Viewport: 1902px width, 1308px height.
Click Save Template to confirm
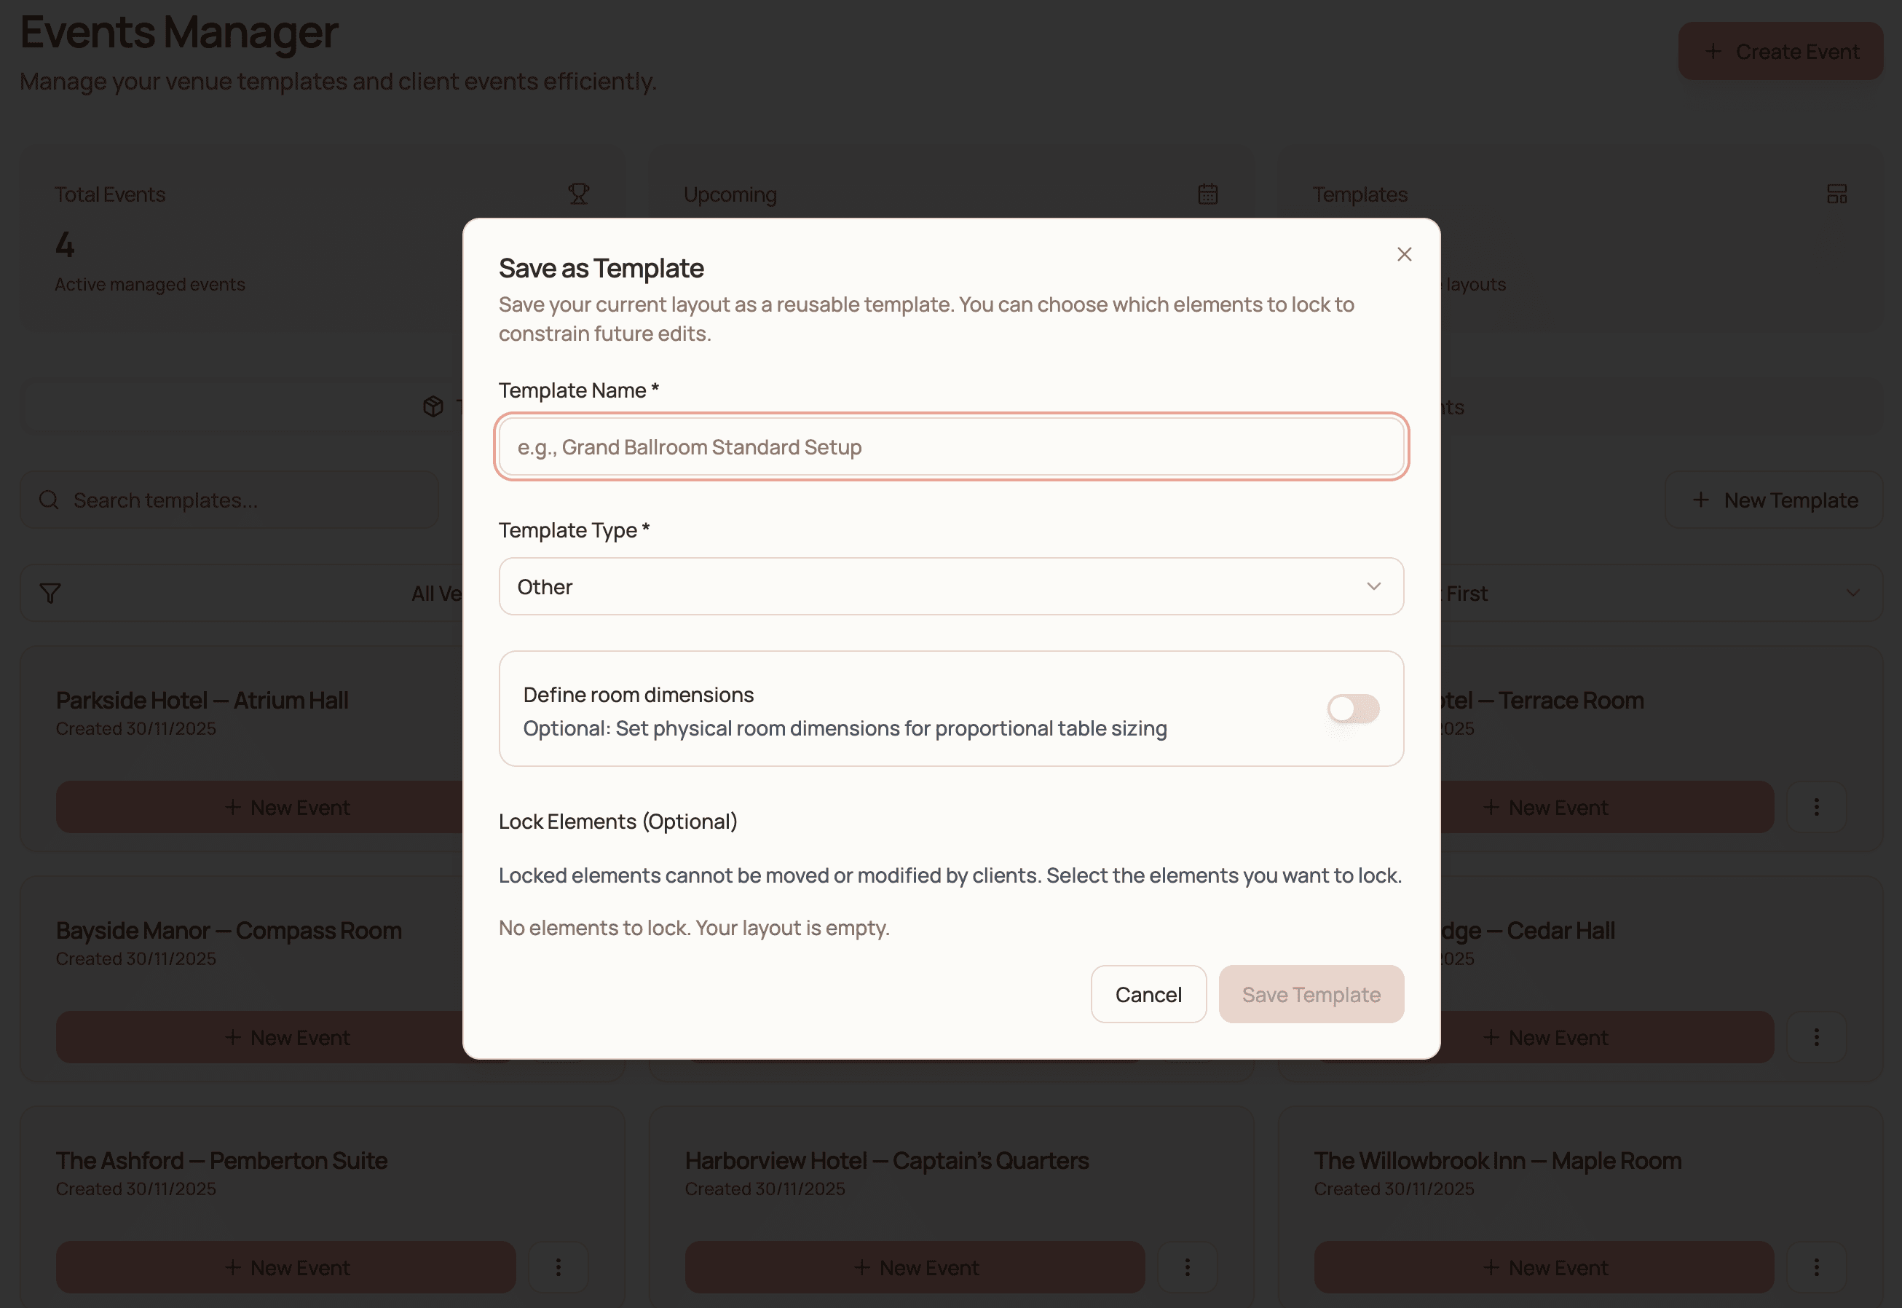pos(1310,994)
